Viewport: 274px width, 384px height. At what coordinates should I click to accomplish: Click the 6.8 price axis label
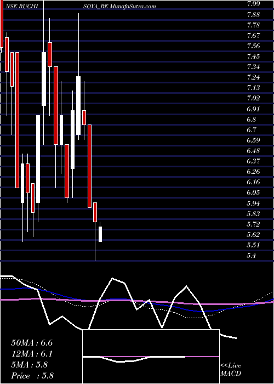[x=252, y=119]
